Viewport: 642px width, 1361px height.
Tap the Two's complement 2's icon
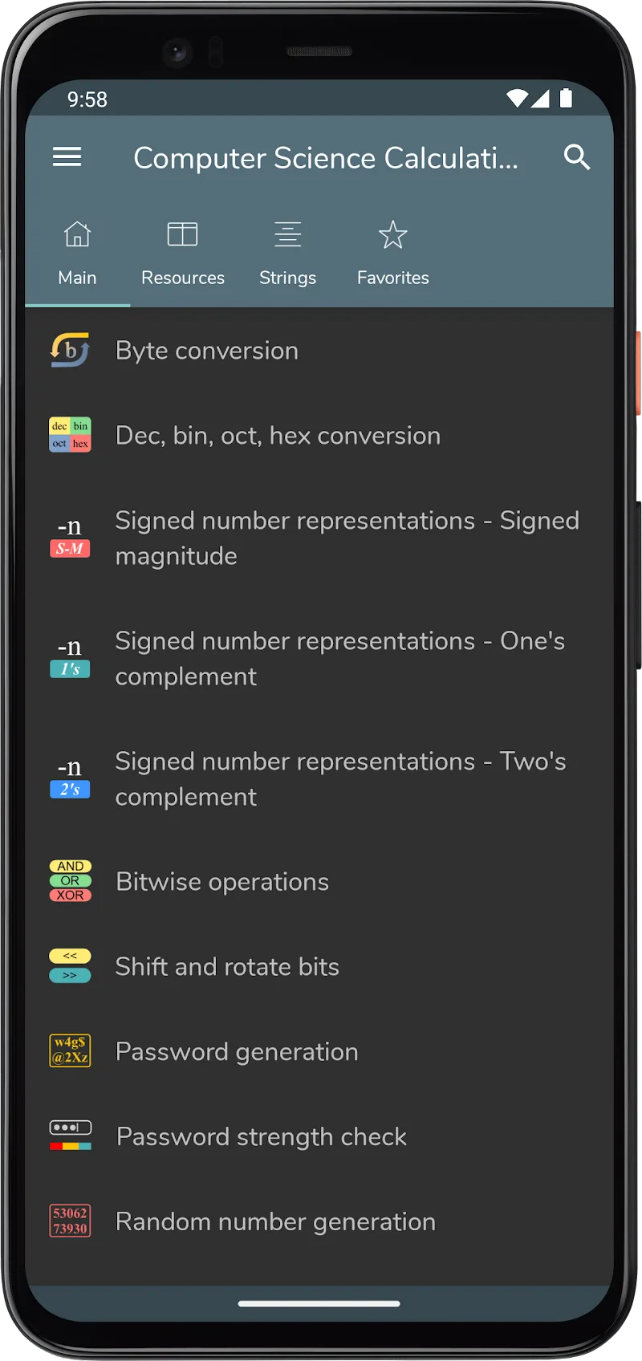70,778
